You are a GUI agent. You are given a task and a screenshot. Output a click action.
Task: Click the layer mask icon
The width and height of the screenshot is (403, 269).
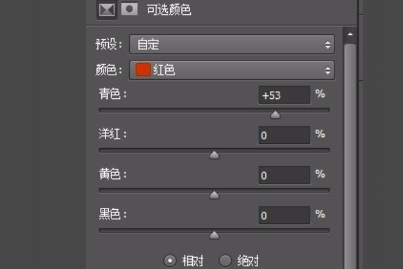coord(129,9)
